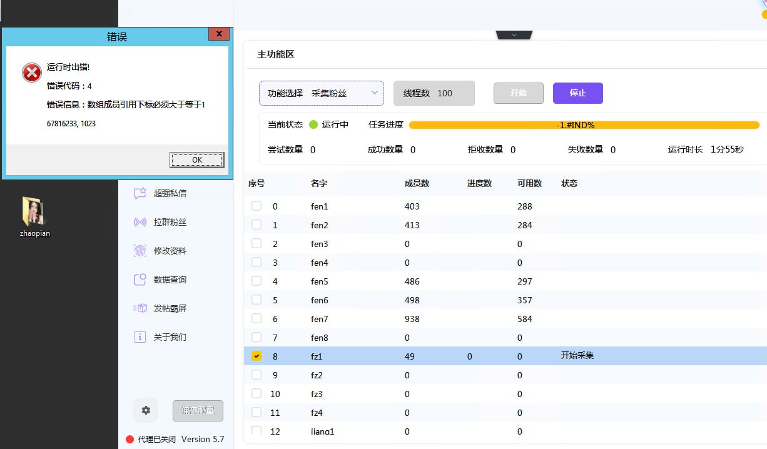This screenshot has height=449, width=767.
Task: Click the 线程数 input field
Action: click(452, 93)
